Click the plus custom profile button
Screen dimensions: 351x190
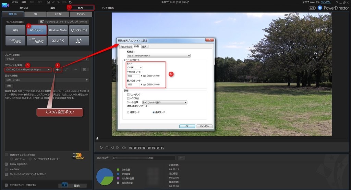tap(58, 70)
